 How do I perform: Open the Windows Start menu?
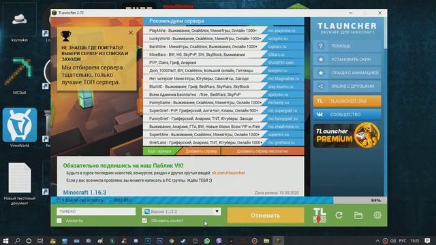5,240
